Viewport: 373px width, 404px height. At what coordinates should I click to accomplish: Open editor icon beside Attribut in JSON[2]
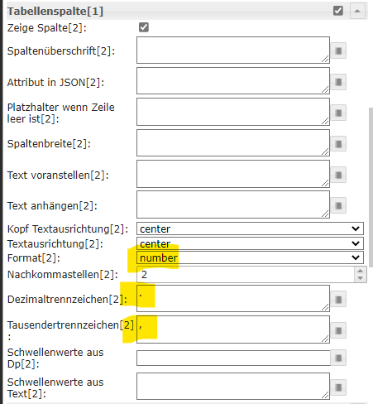(338, 82)
